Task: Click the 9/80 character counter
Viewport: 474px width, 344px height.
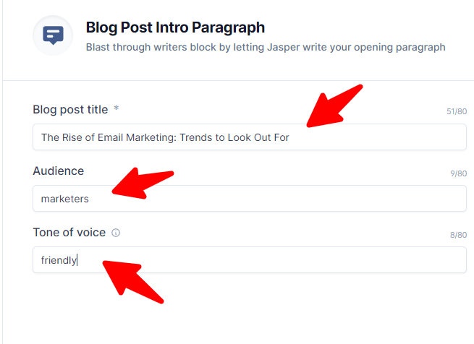Action: (x=459, y=173)
